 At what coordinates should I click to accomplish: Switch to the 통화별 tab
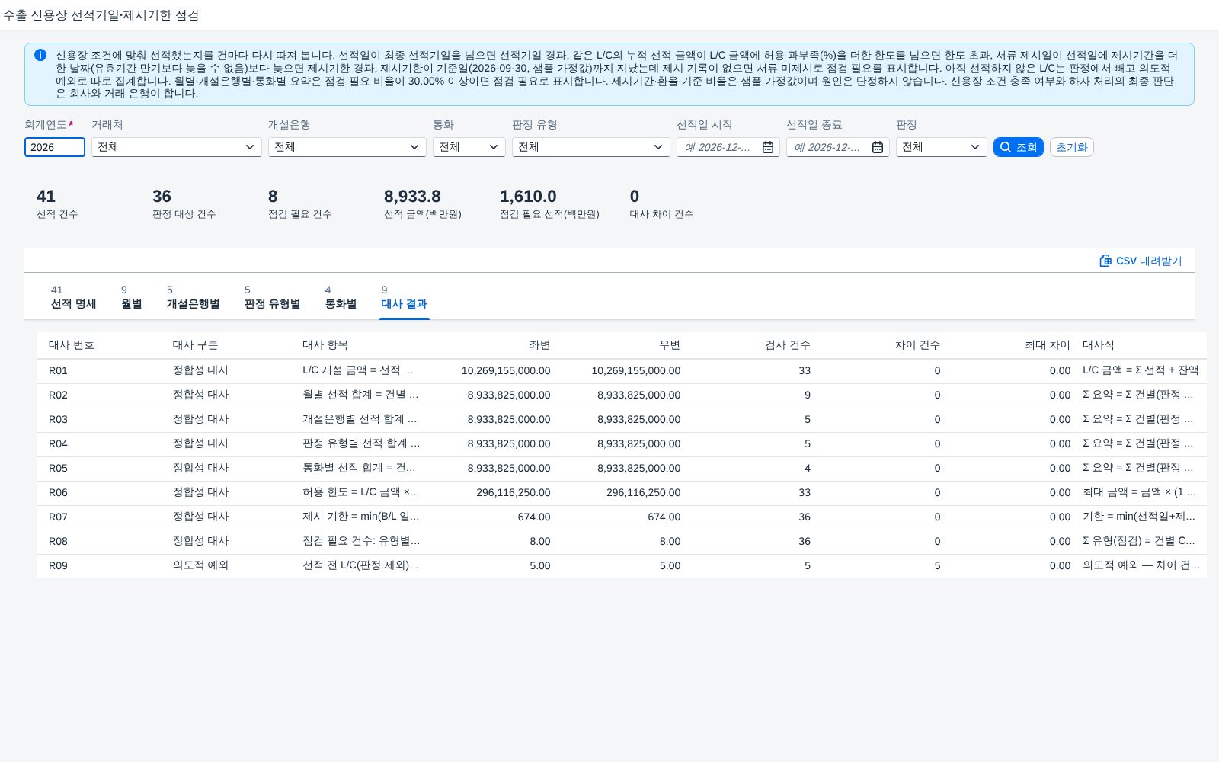pos(341,297)
